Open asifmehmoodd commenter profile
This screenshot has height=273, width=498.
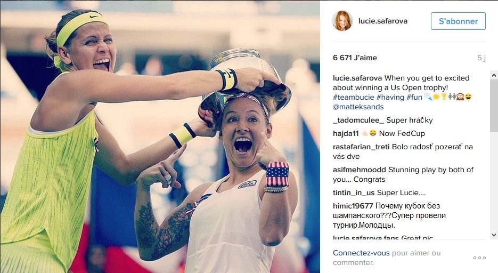[x=360, y=170]
